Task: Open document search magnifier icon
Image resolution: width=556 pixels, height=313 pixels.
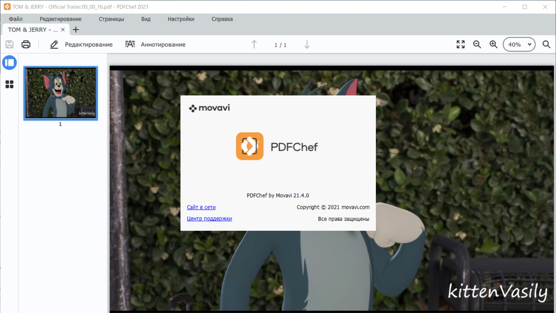Action: 546,44
